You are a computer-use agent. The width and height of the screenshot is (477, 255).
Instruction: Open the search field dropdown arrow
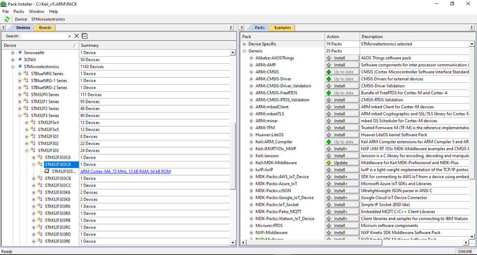coord(70,36)
